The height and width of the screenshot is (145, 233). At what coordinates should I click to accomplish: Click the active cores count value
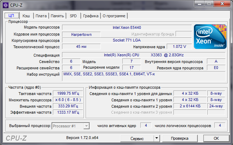[x=146, y=126]
